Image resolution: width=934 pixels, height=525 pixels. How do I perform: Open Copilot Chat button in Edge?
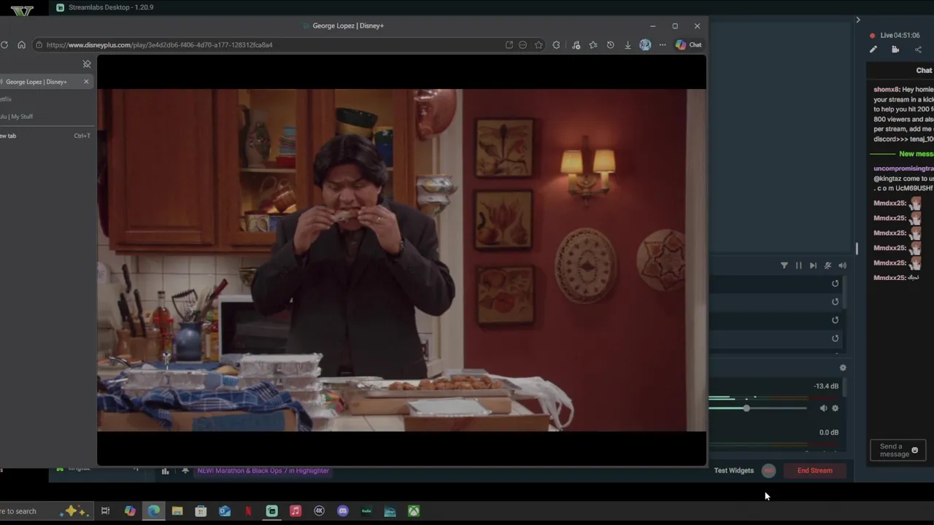[x=688, y=44]
